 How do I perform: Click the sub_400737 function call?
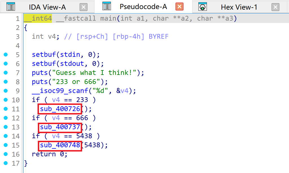60,127
